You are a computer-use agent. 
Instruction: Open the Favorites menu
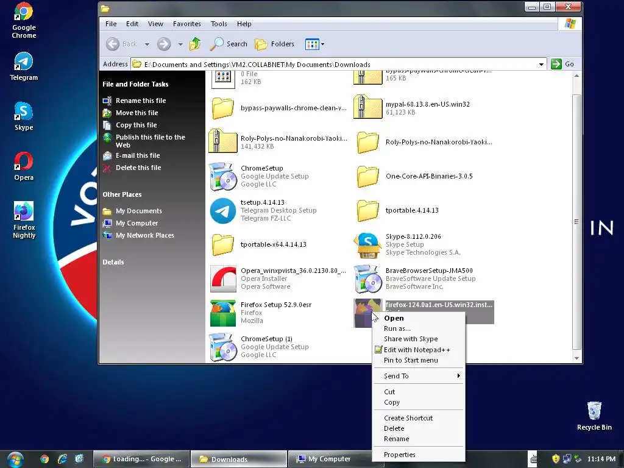coord(186,24)
